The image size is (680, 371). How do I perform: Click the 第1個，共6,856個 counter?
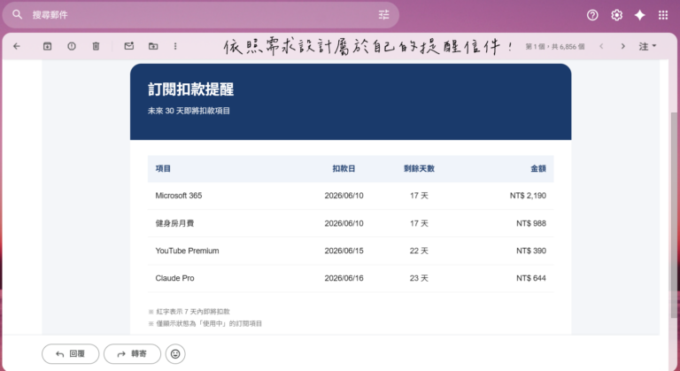(554, 46)
